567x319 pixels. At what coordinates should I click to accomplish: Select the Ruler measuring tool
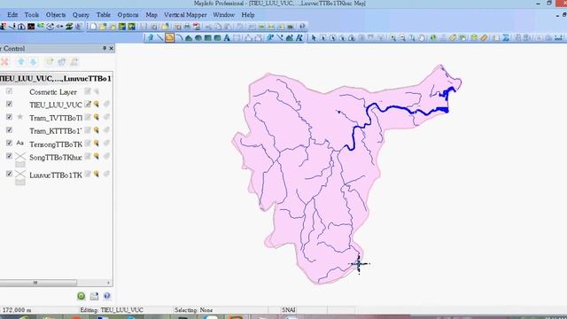pos(485,37)
